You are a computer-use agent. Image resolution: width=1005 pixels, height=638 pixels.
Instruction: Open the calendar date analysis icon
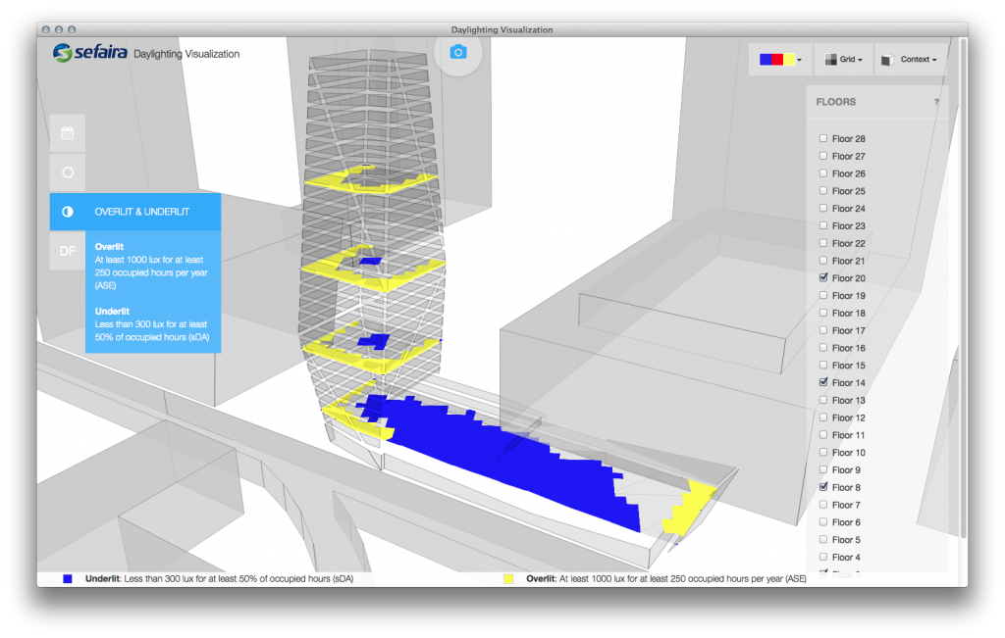tap(68, 133)
